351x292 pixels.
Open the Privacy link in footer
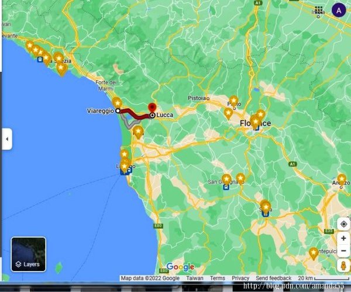tap(240, 279)
